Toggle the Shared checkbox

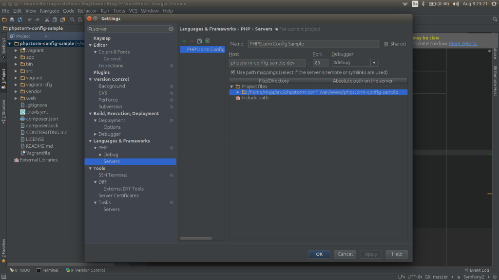(x=386, y=44)
